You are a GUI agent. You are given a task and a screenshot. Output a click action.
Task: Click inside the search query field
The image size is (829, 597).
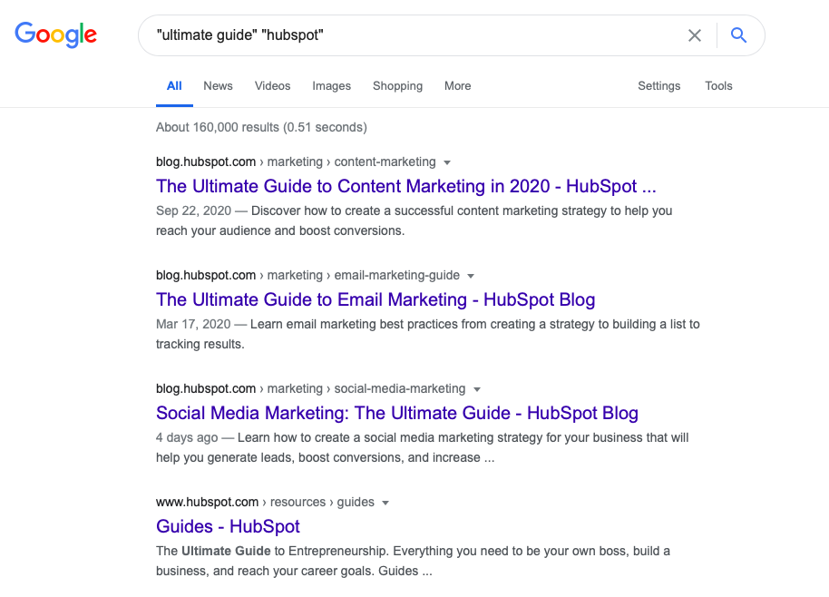(x=408, y=35)
